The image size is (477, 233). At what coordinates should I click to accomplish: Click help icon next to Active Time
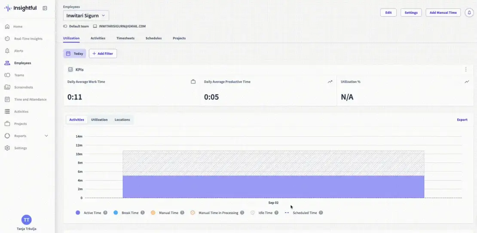pyautogui.click(x=105, y=213)
